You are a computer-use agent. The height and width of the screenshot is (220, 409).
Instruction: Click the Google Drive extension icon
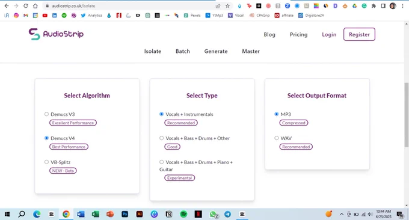[354, 6]
